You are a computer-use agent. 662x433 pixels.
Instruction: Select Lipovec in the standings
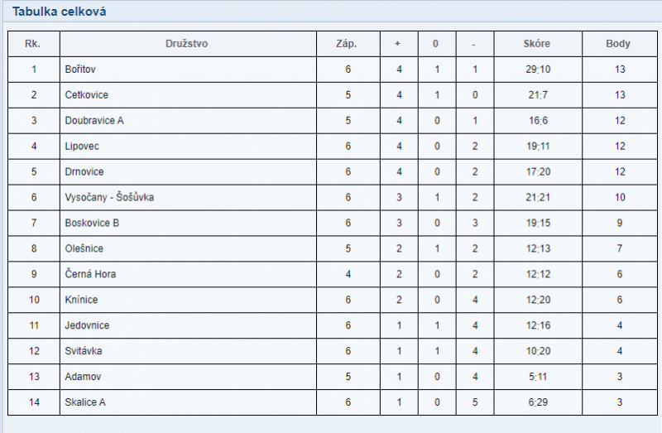[x=82, y=147]
